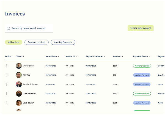Show the Awaiting Payments filter
Screen dimensions: 165x115
pos(63,42)
